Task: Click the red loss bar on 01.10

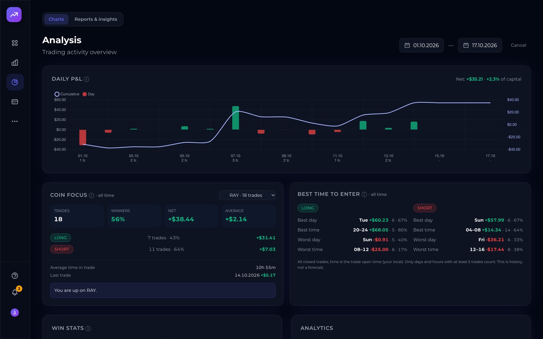Action: coord(83,137)
